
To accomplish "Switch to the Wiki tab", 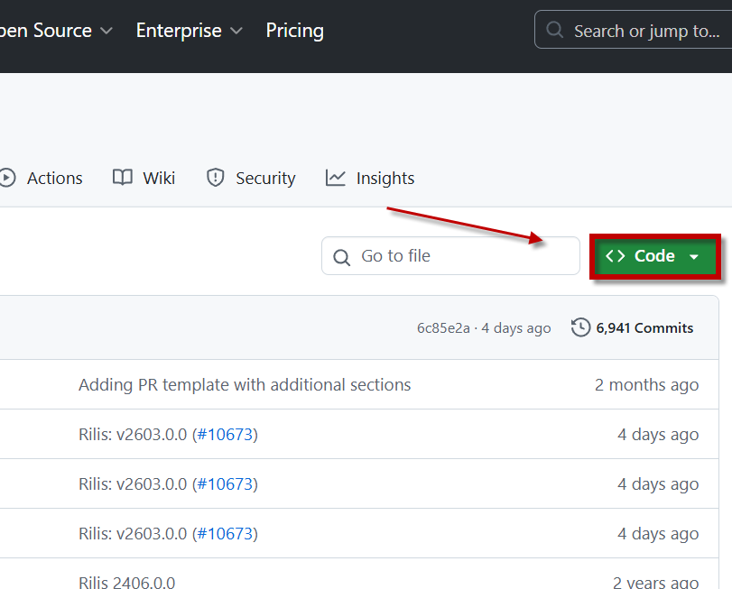I will pos(158,178).
